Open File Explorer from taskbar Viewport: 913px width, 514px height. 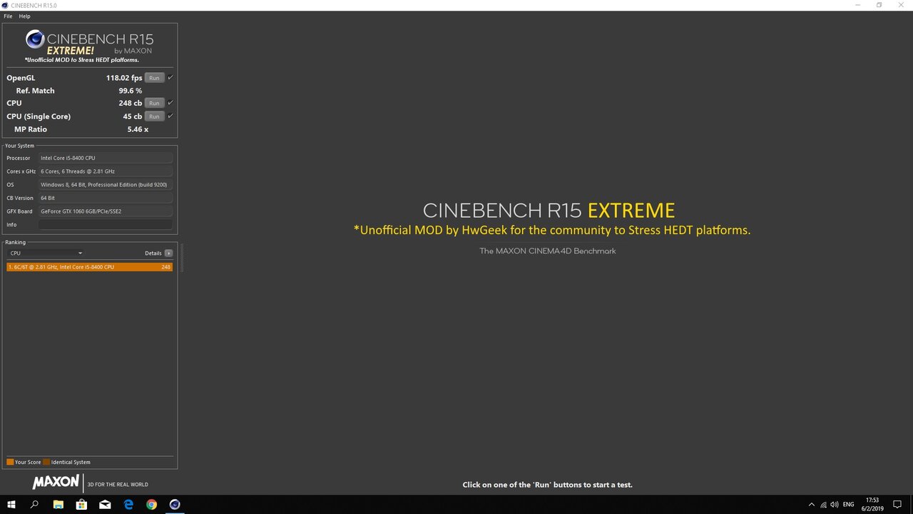coord(58,504)
